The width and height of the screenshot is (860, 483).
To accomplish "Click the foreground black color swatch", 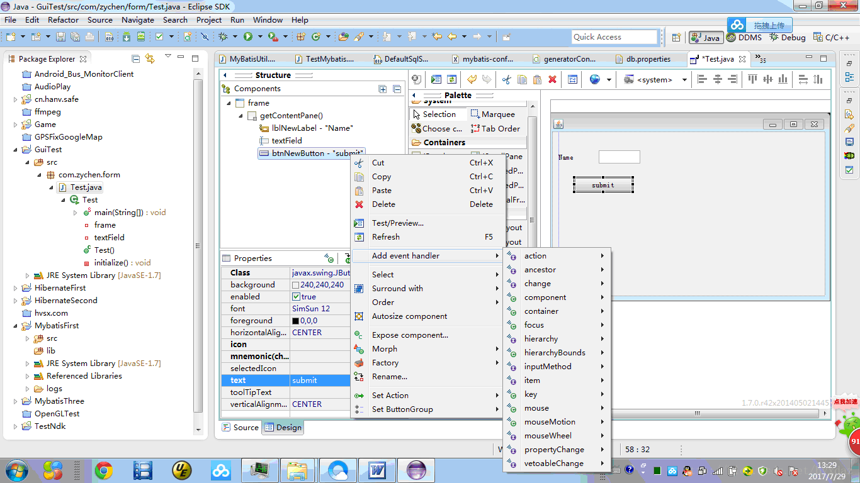I will click(x=296, y=321).
